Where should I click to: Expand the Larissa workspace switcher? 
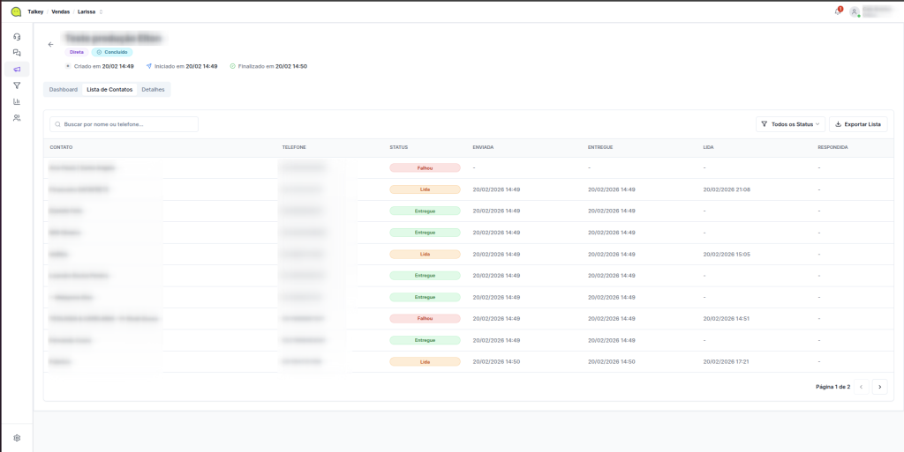[x=90, y=11]
